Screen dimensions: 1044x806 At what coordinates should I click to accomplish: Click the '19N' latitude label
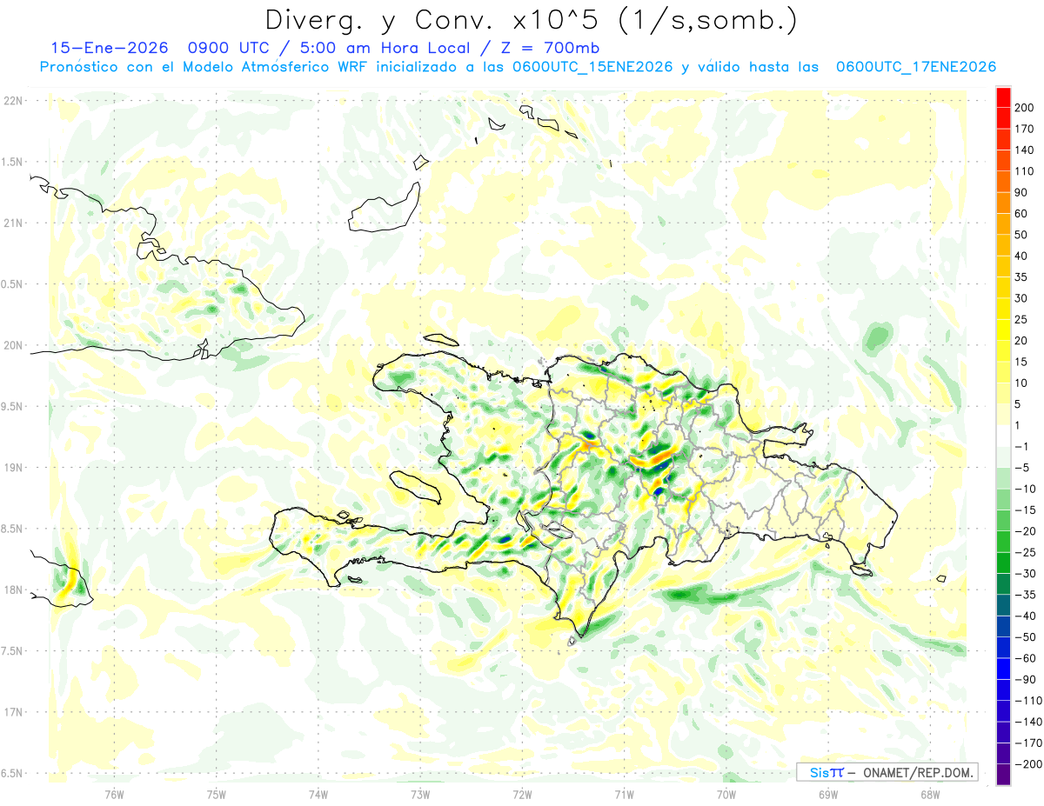tap(11, 468)
